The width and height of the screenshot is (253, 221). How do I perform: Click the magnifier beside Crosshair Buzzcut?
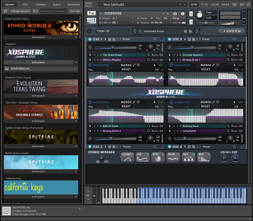(x=228, y=55)
